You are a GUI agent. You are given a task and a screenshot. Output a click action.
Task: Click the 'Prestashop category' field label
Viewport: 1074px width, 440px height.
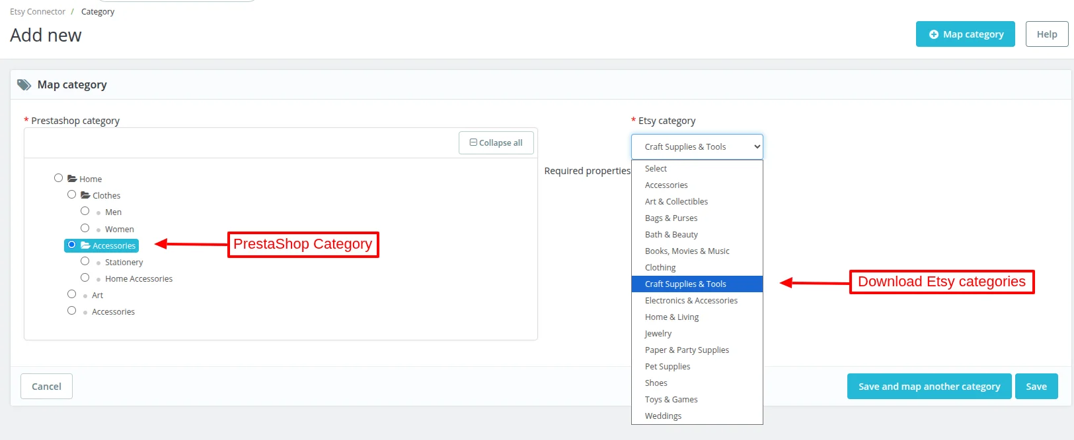(x=75, y=121)
